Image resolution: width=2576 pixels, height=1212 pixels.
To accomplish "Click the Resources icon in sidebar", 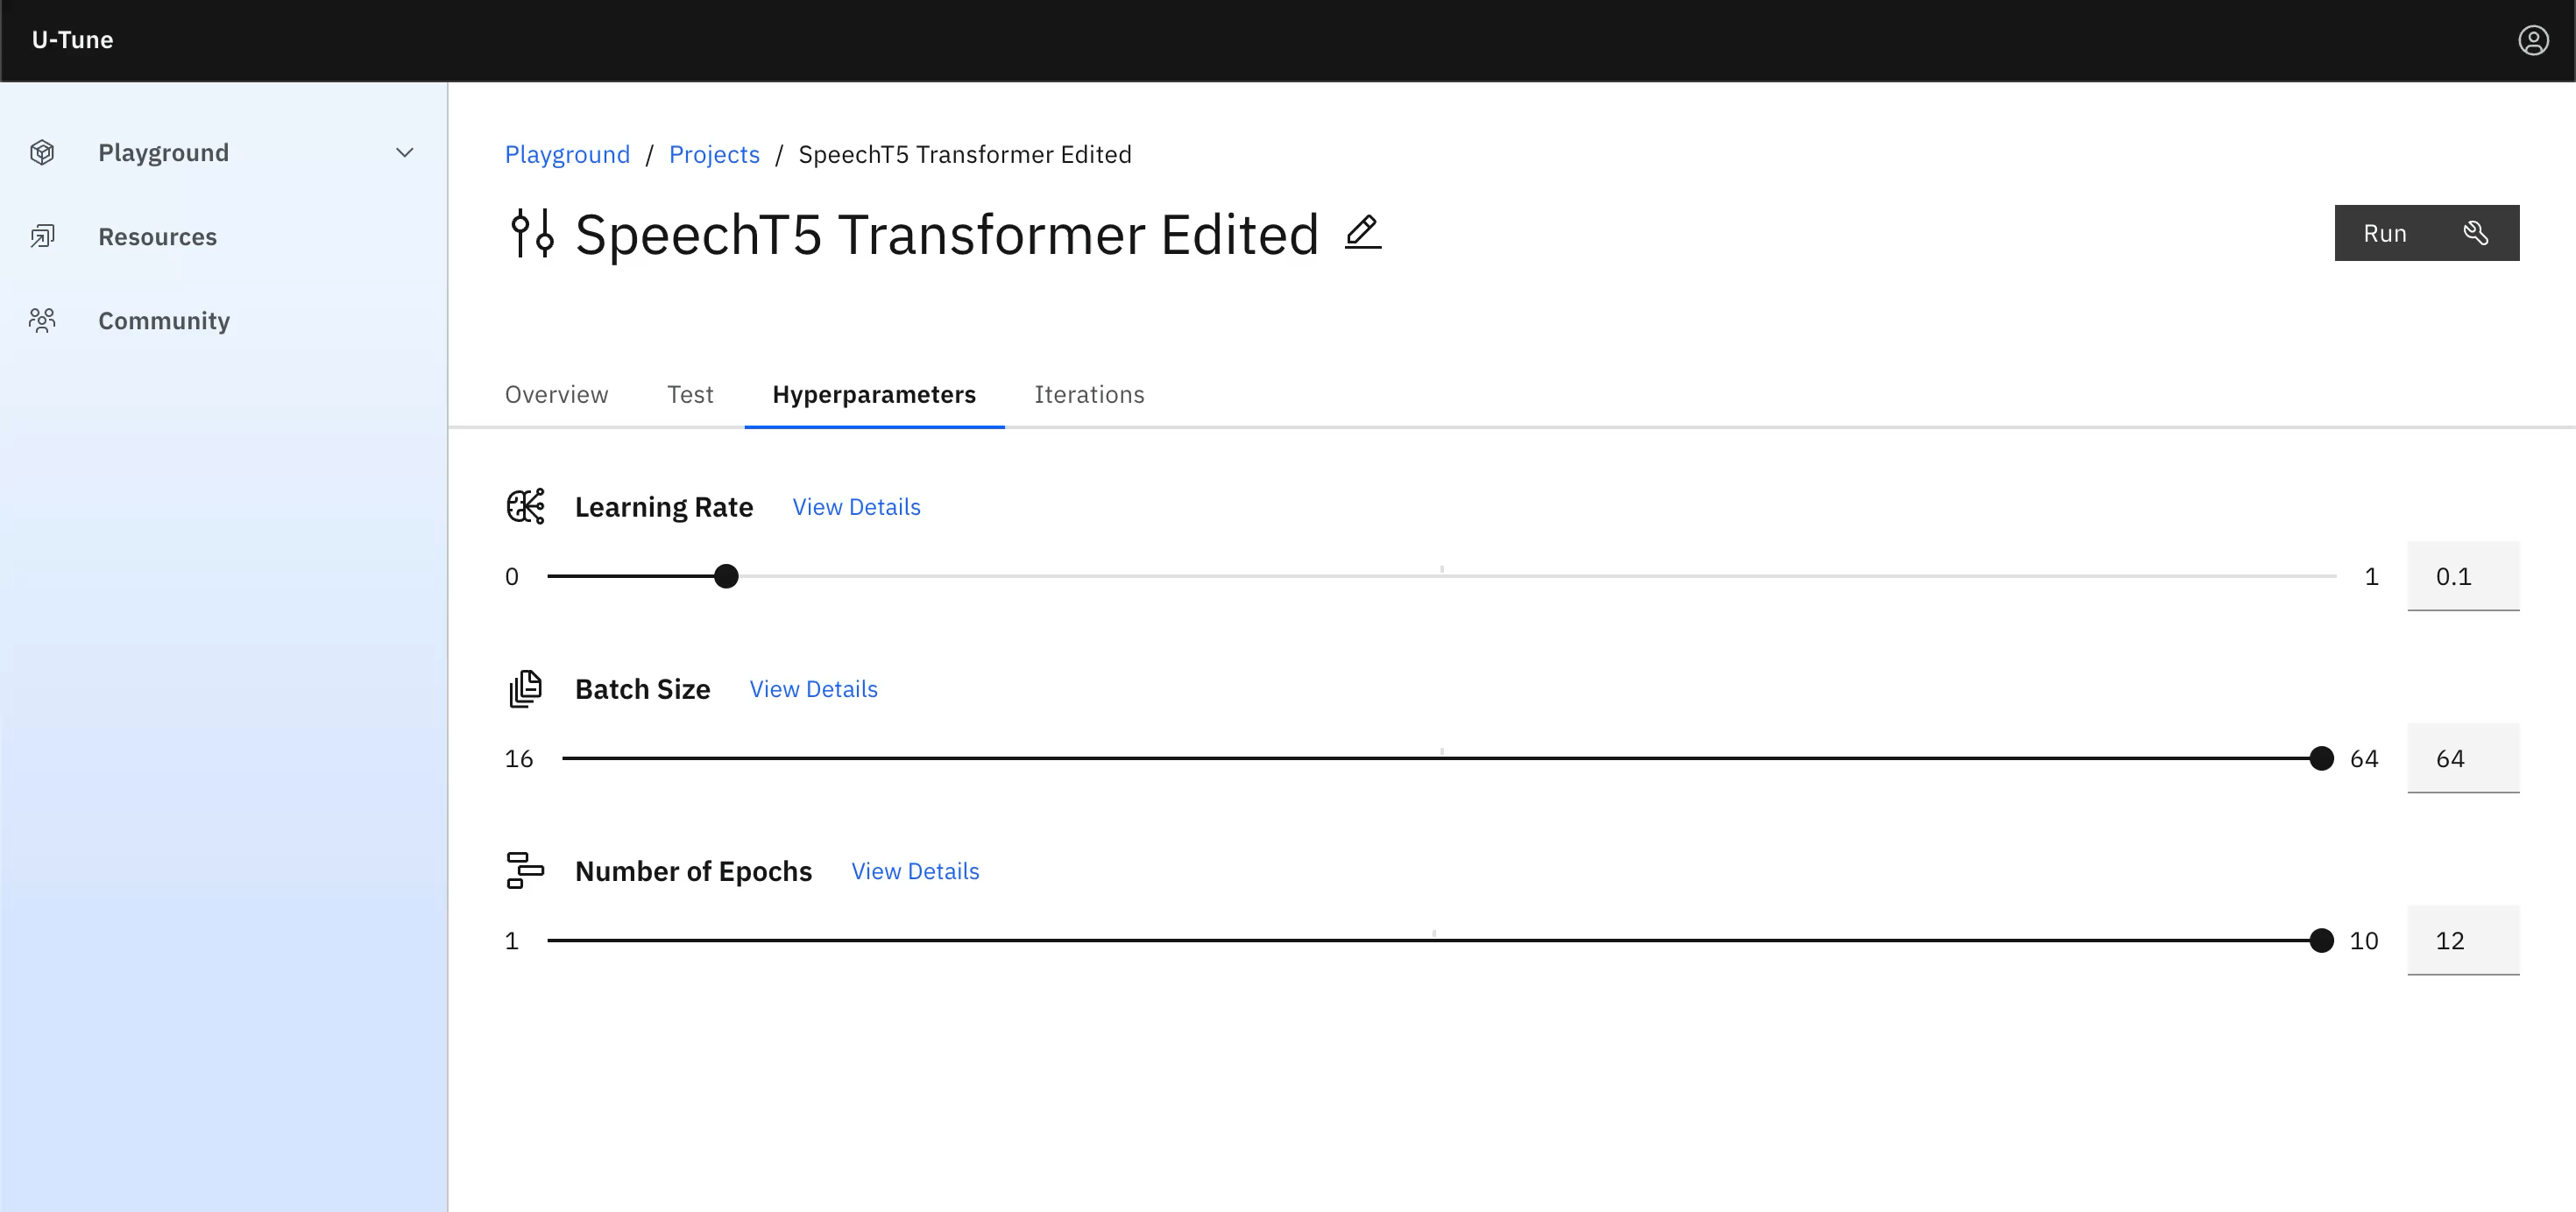I will tap(42, 236).
